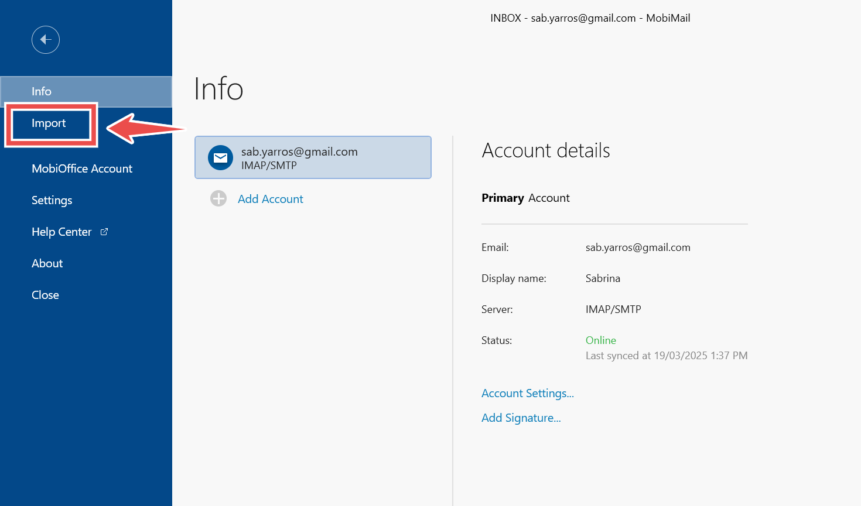This screenshot has height=506, width=861.
Task: Click the plus icon beside Add Account
Action: click(x=218, y=199)
